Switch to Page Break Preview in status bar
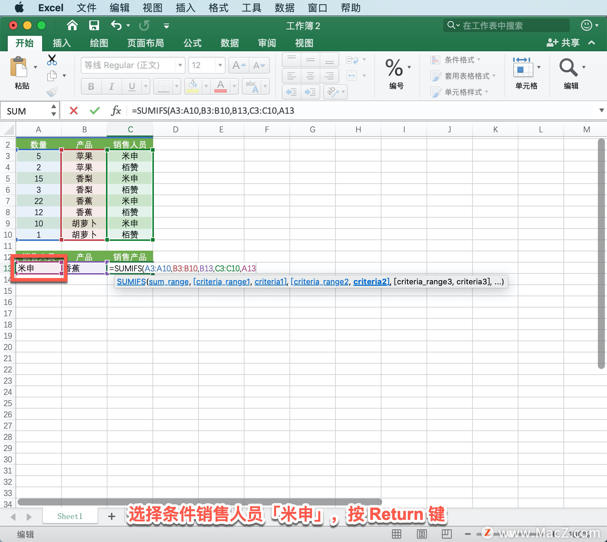The height and width of the screenshot is (542, 607). [447, 534]
